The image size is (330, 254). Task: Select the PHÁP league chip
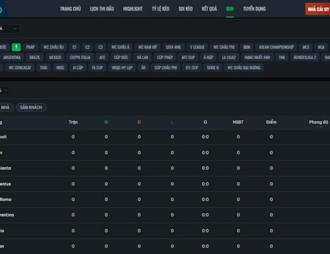click(x=30, y=47)
